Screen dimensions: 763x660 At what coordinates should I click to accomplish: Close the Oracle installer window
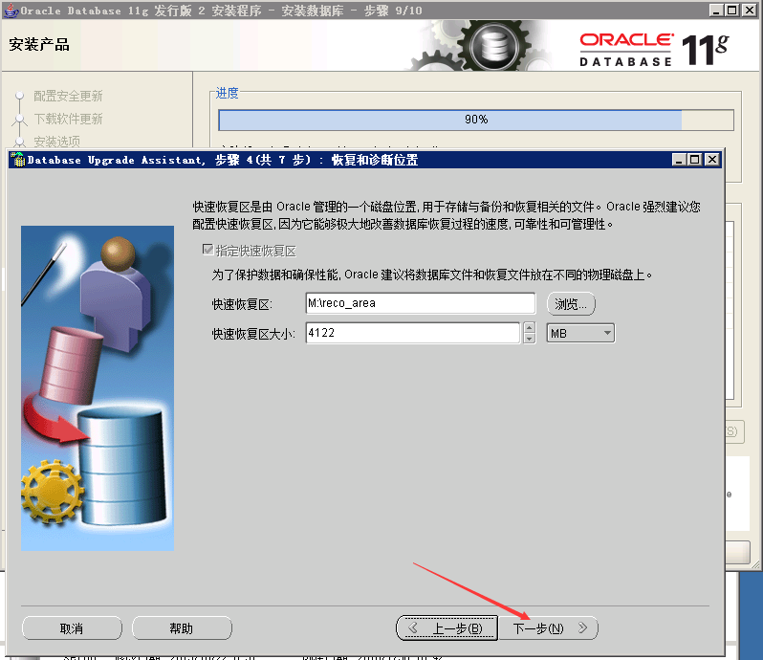point(749,11)
